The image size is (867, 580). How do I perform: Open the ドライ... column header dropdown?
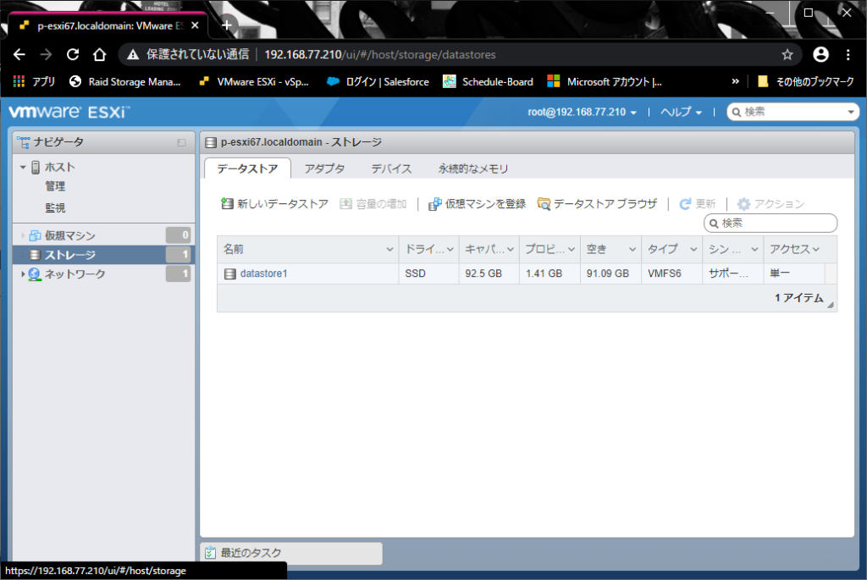[450, 250]
